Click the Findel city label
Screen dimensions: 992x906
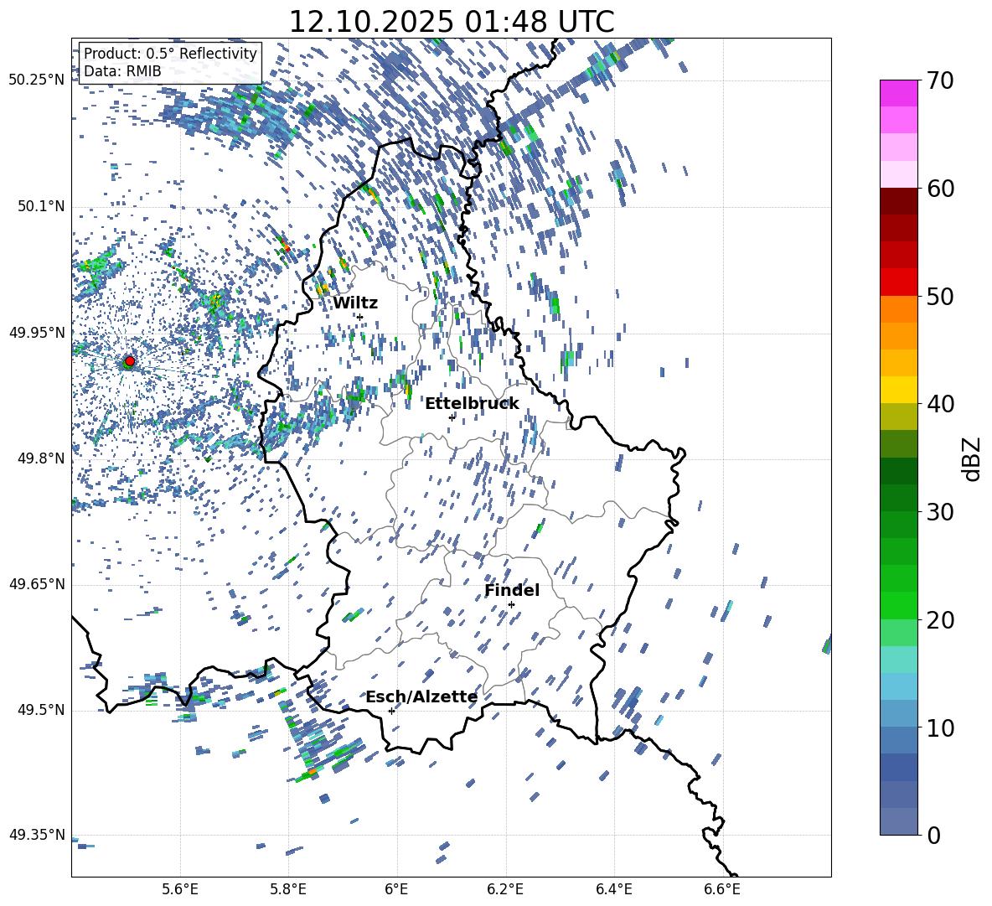[x=511, y=590]
